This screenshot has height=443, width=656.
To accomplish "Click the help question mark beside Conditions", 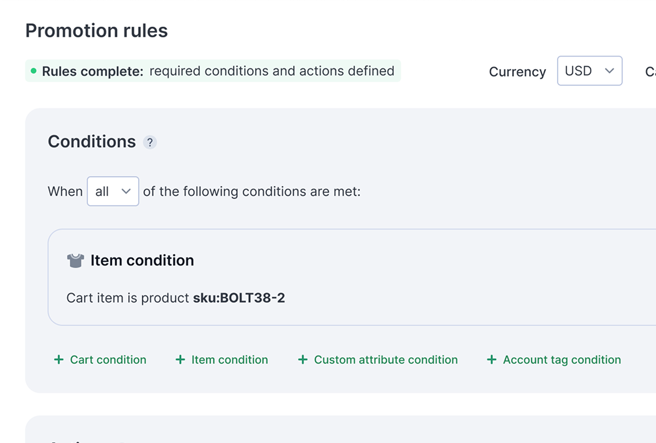I will [149, 142].
